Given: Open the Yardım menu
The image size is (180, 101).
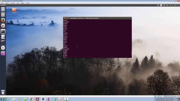Looking at the screenshot, I should [x=28, y=3].
